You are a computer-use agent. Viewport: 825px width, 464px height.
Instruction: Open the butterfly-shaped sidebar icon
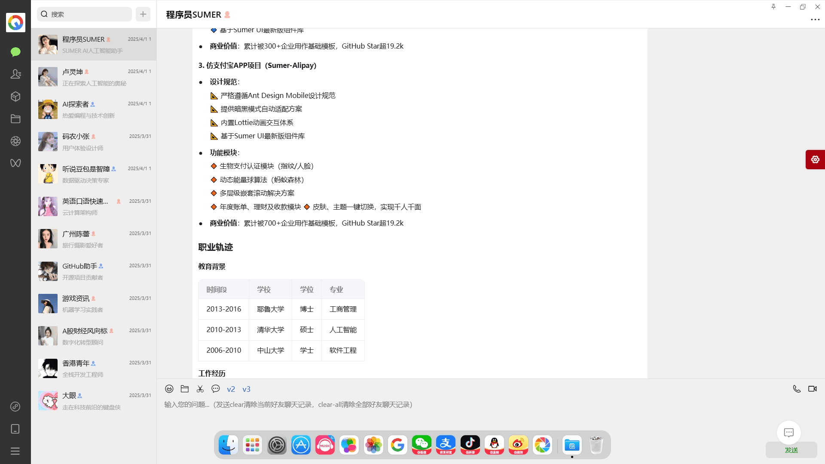pos(15,163)
